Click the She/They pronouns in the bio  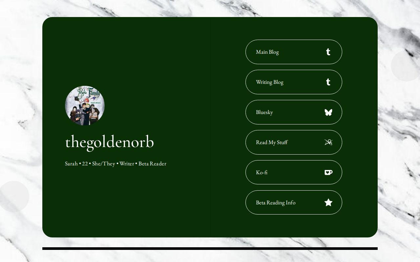pyautogui.click(x=104, y=163)
